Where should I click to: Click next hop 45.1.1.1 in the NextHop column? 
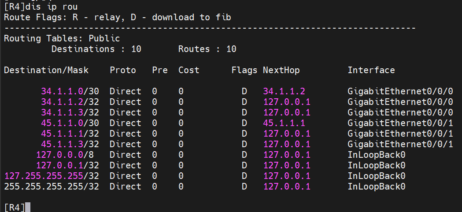pos(284,123)
